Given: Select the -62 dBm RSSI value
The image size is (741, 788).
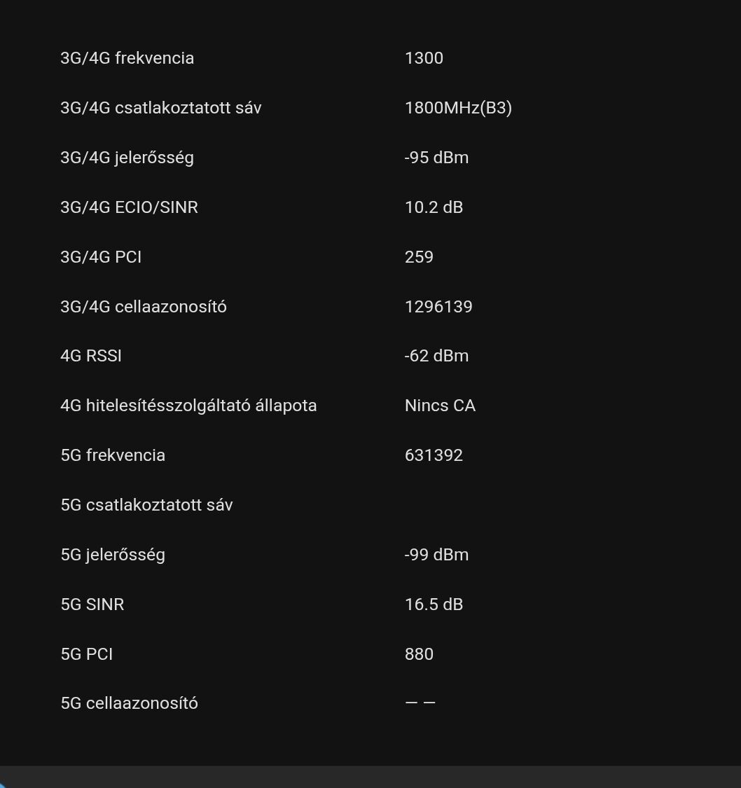Looking at the screenshot, I should (x=436, y=356).
